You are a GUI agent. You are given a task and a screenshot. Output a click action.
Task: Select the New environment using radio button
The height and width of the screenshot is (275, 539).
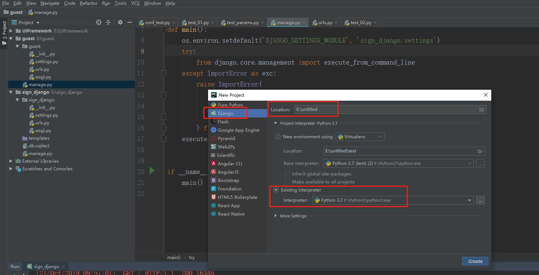point(278,137)
